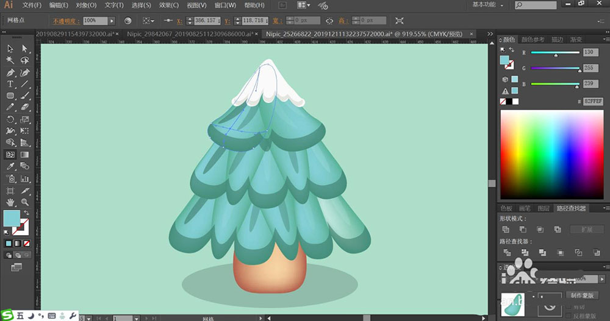Screen dimensions: 610x321
Task: Open the 基本功能 workspace dropdown
Action: [x=488, y=5]
